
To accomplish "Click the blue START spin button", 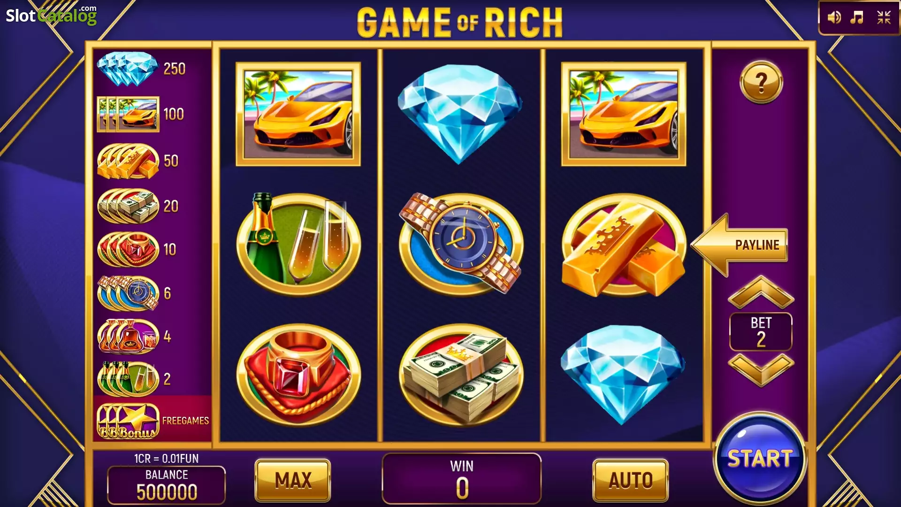I will point(760,458).
